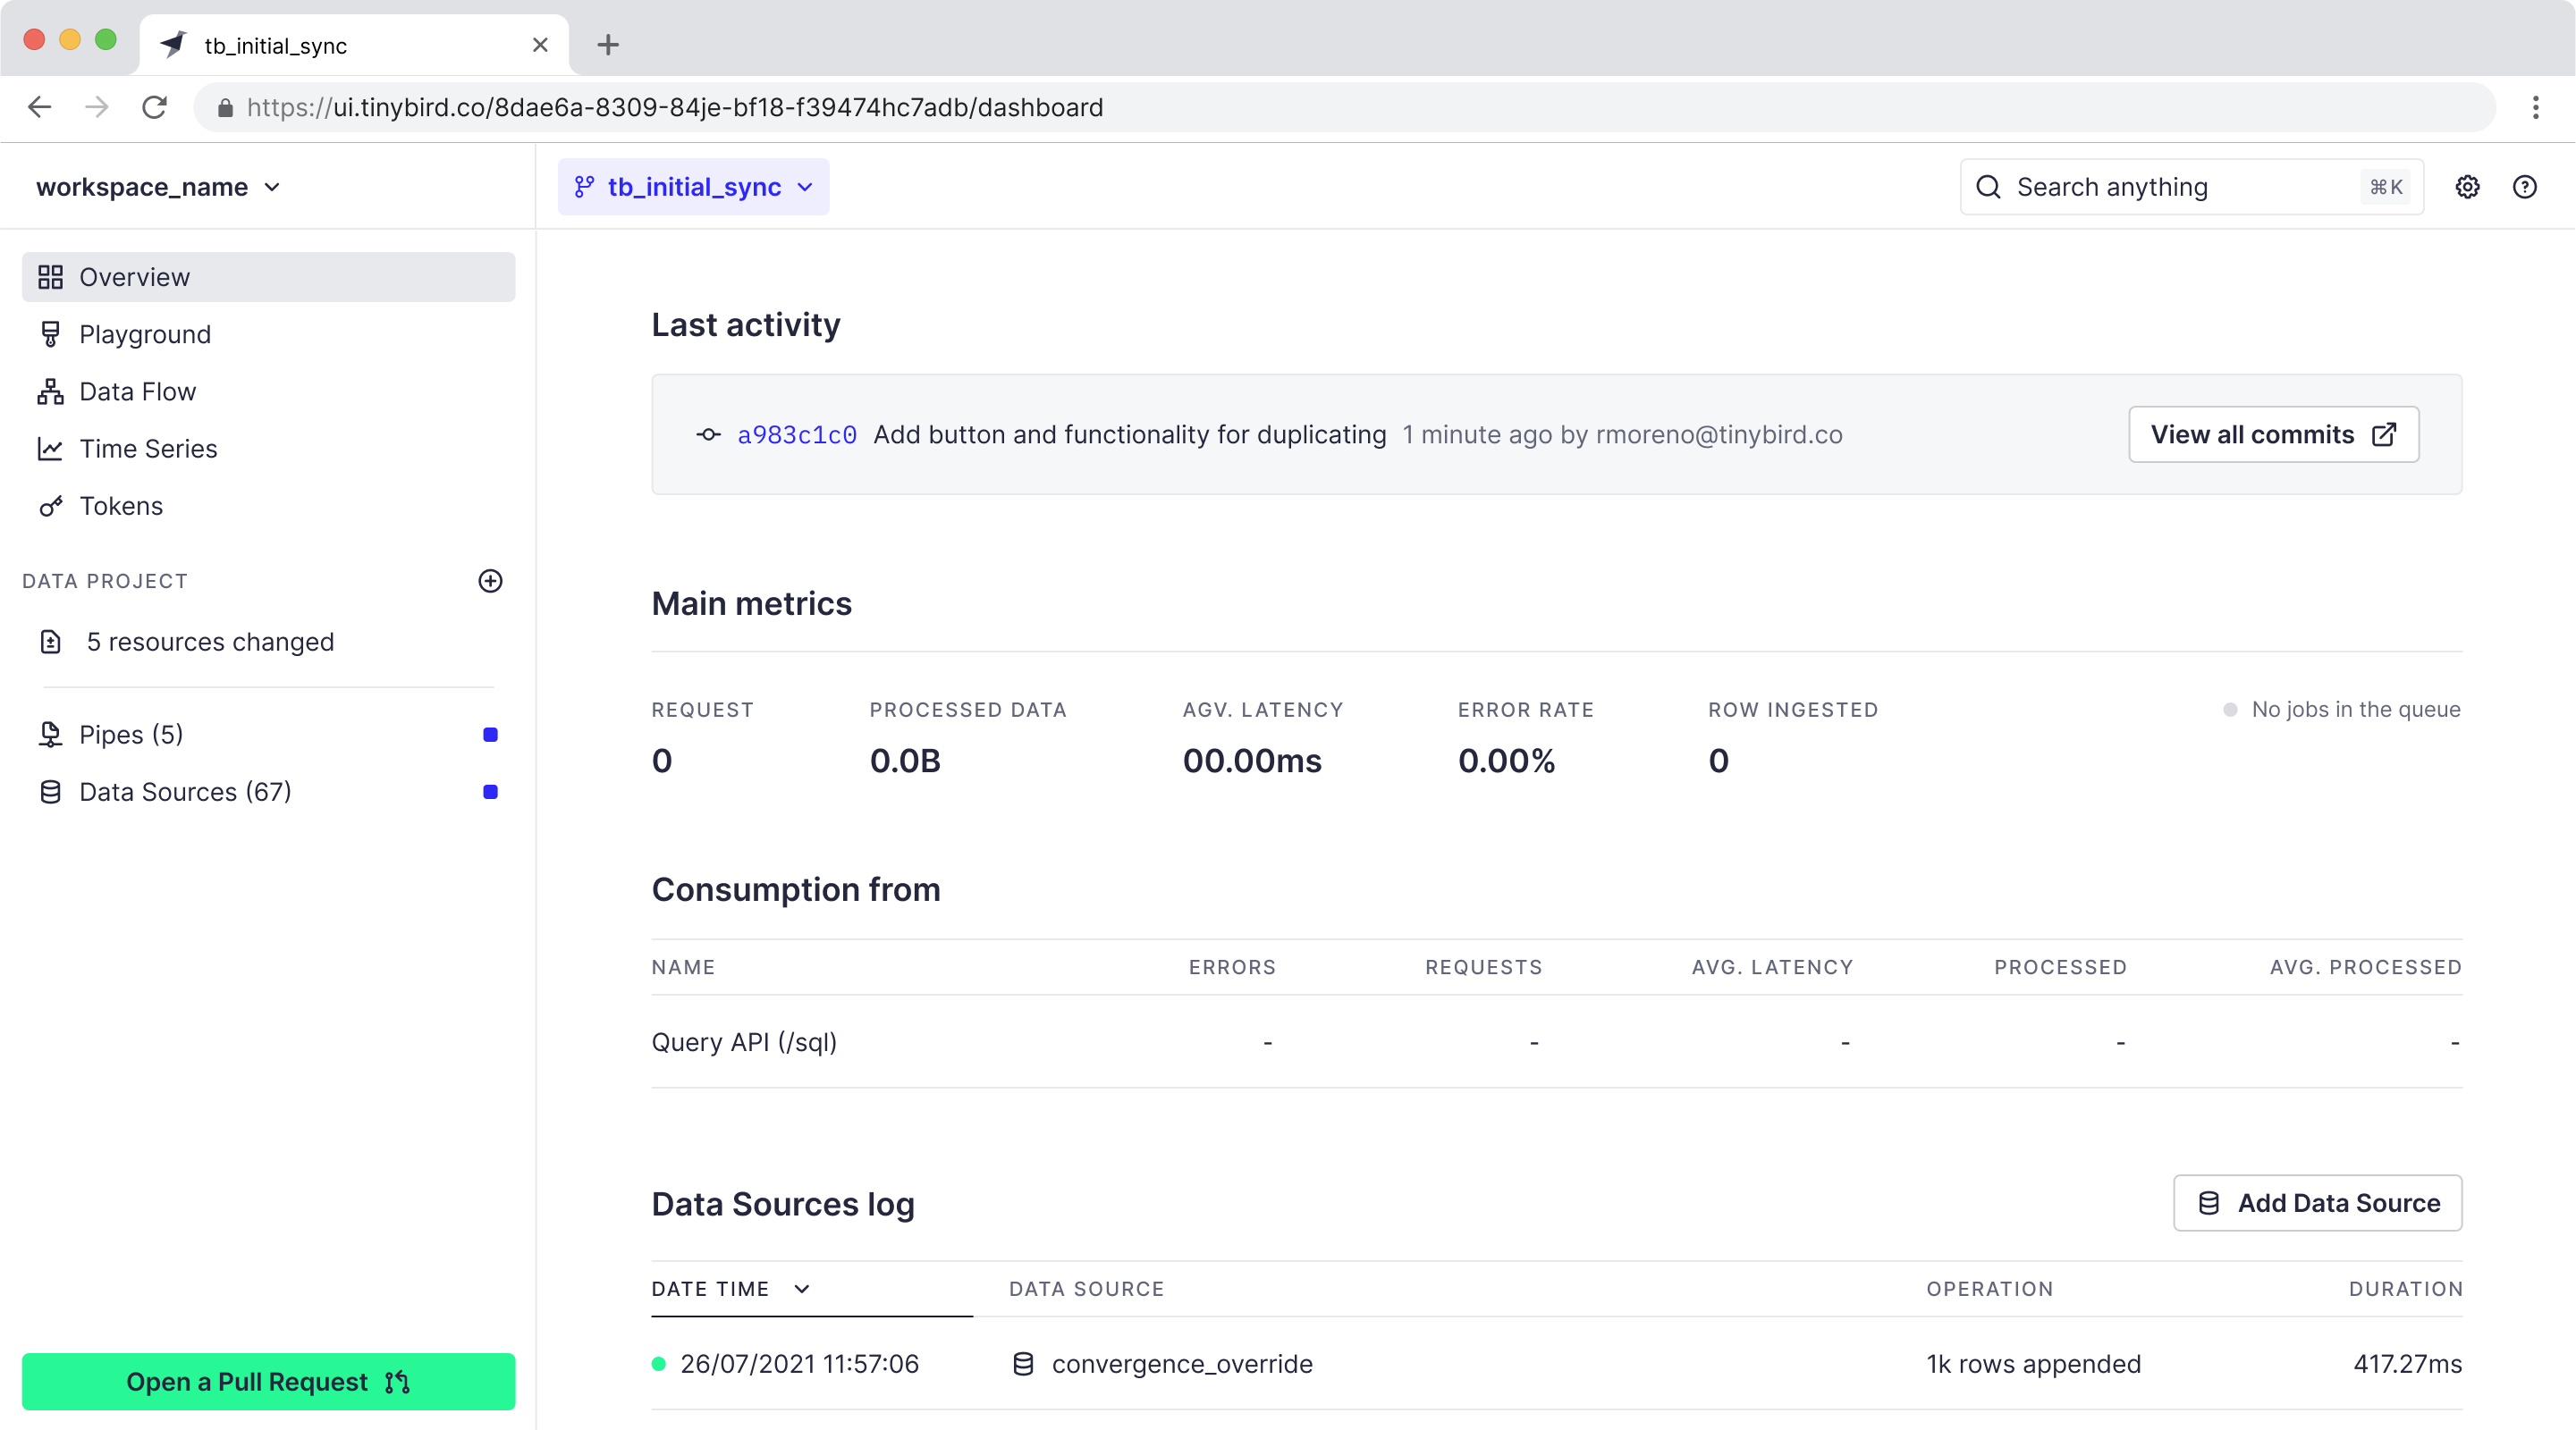The width and height of the screenshot is (2576, 1430).
Task: Expand Pipes (5) in sidebar
Action: click(131, 735)
